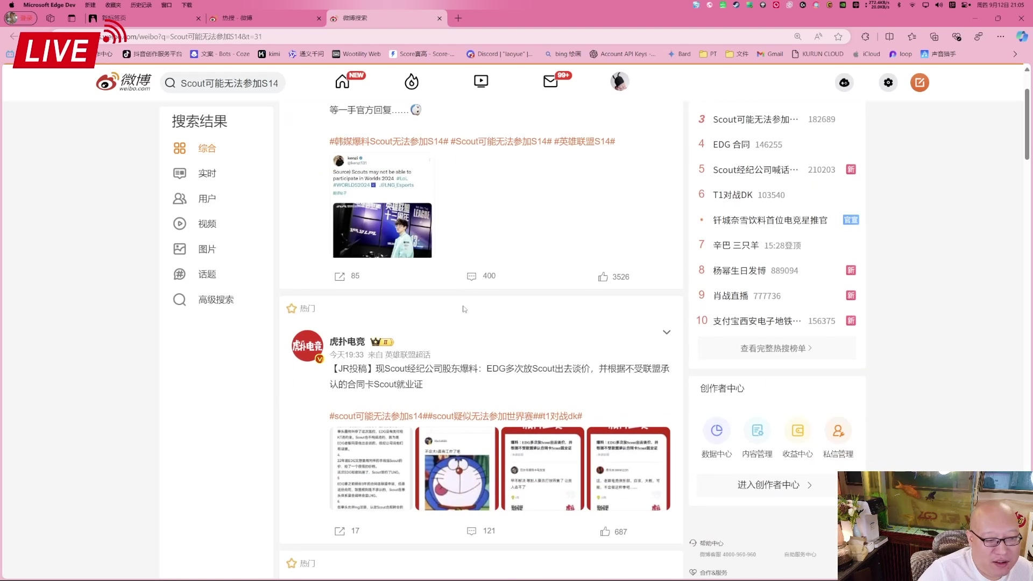Select the 话题 search filter

point(194,274)
